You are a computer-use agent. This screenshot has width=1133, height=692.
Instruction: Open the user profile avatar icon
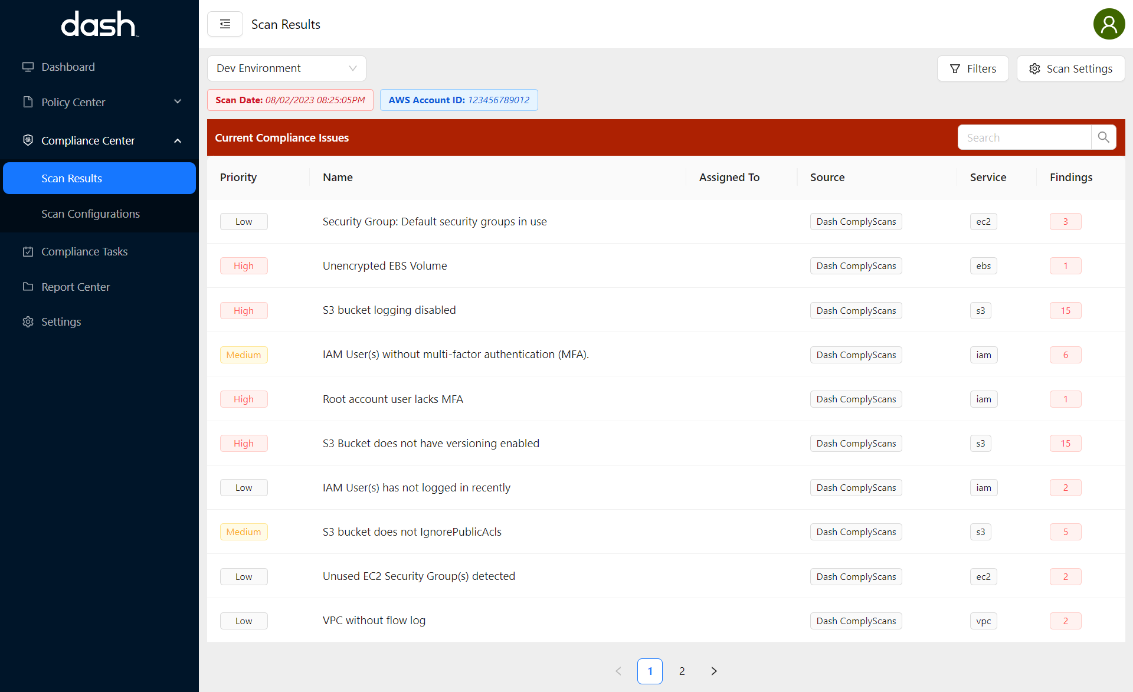(x=1109, y=24)
